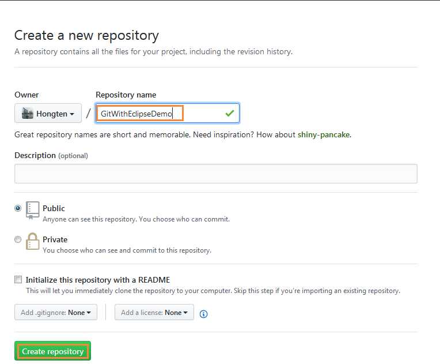Click the 'Owner' label
Image resolution: width=440 pixels, height=364 pixels.
tap(26, 95)
